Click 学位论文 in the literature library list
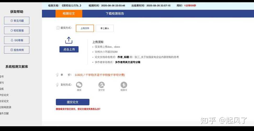Viewport: 254px width, 131px height. pyautogui.click(x=4, y=95)
